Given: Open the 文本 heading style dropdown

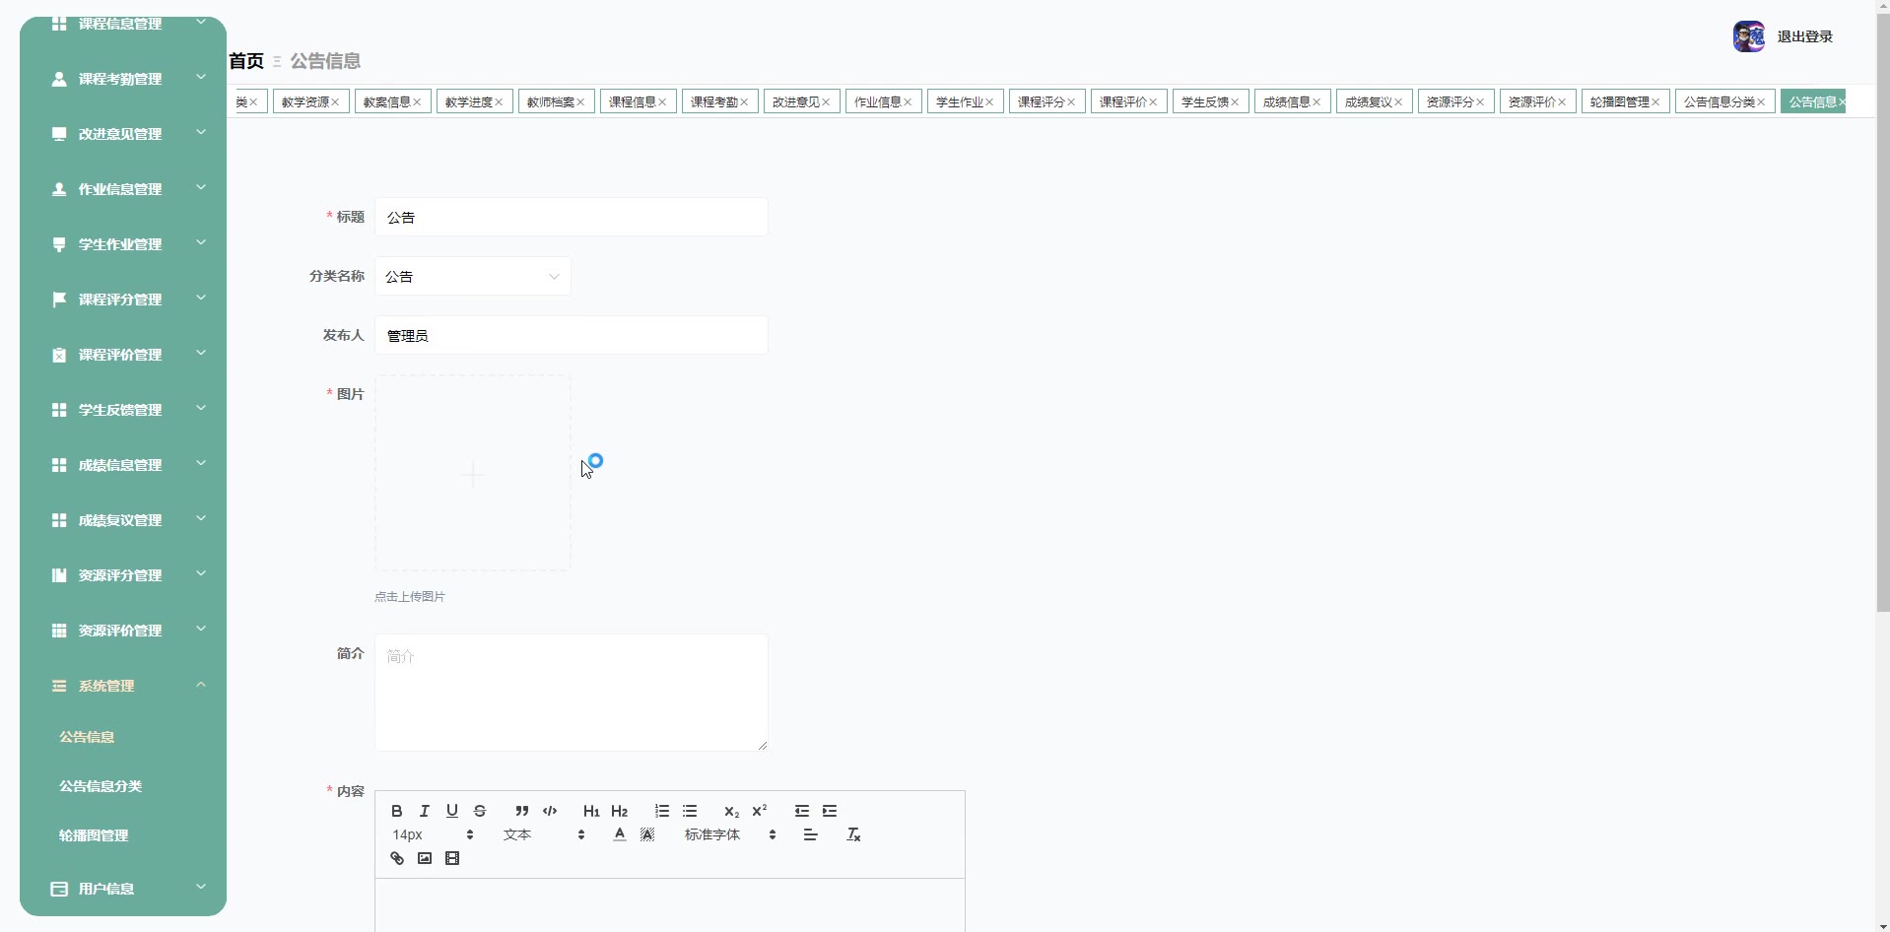Looking at the screenshot, I should [544, 834].
